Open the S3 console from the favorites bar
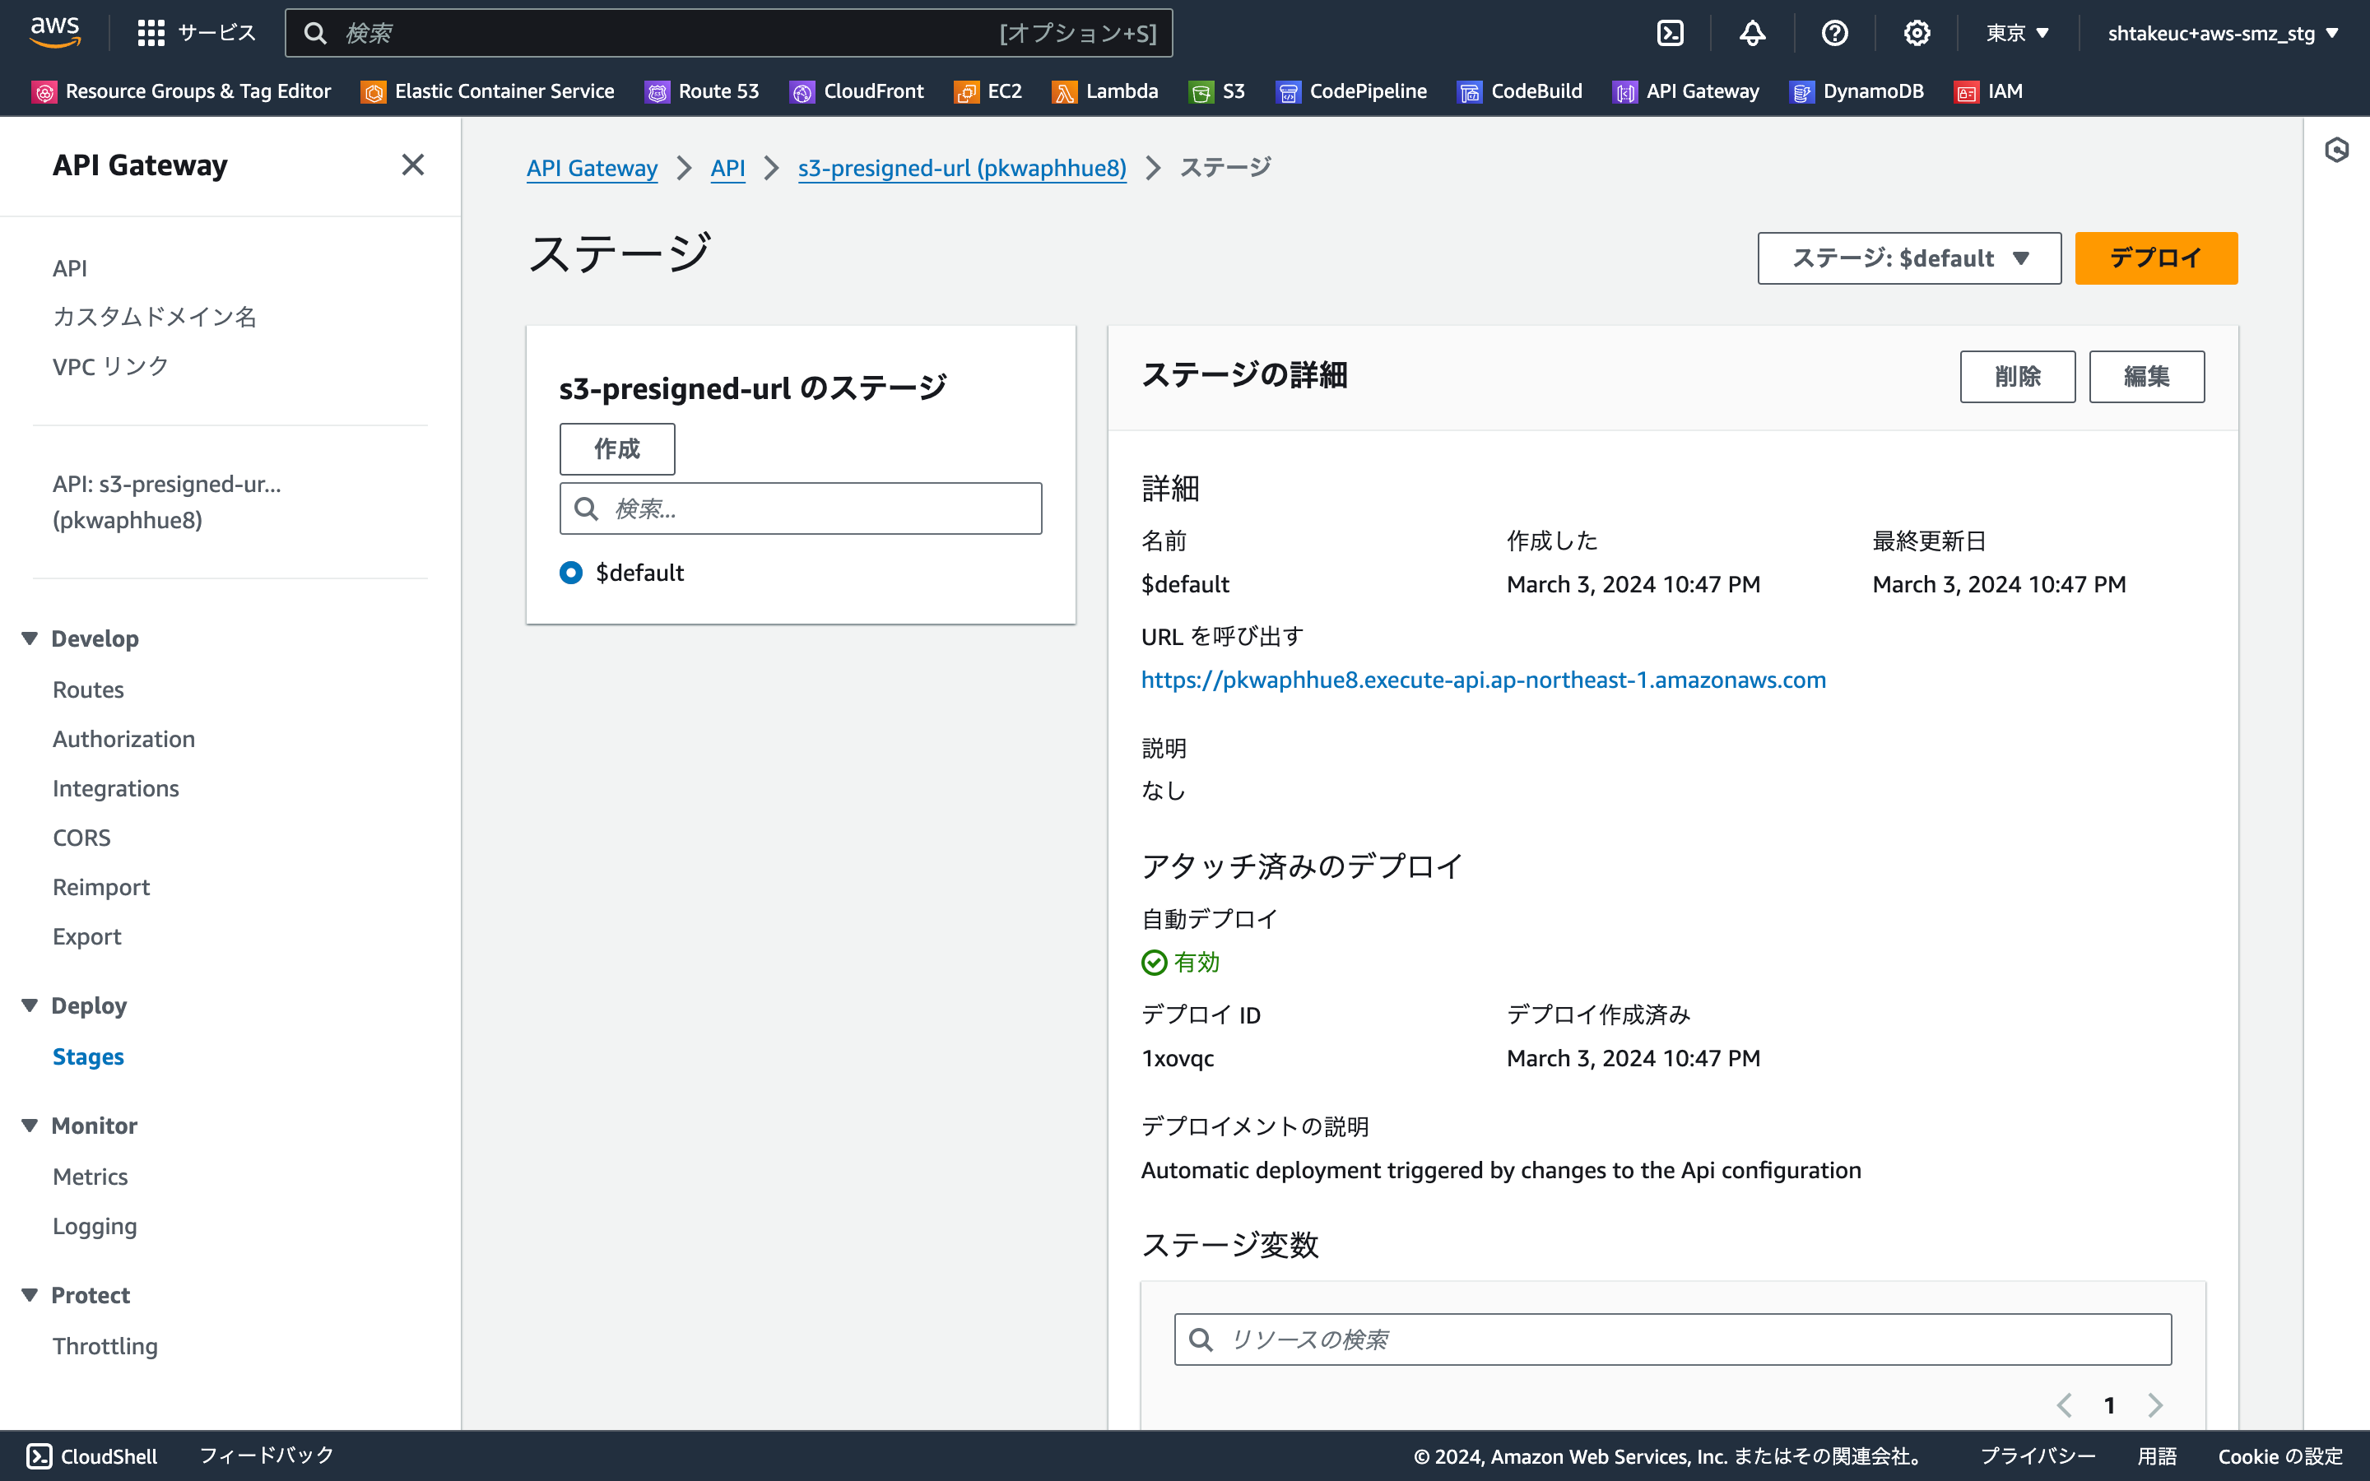Viewport: 2370px width, 1481px height. click(1217, 91)
